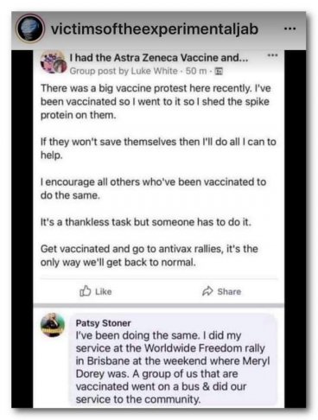Open Patsy Stoner's name link

coord(103,323)
